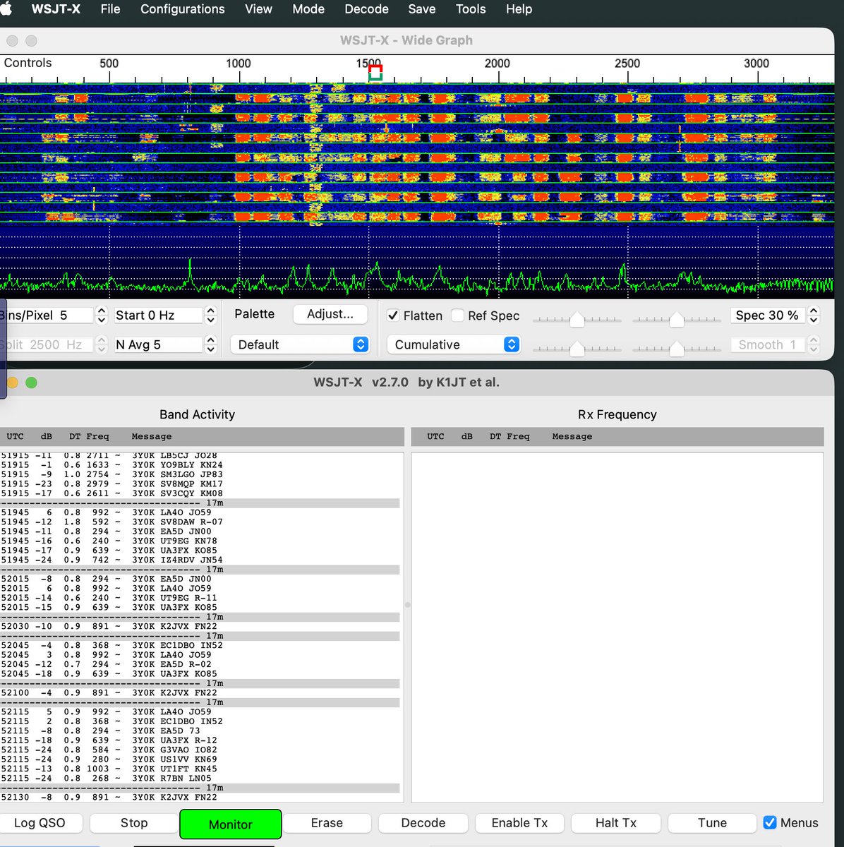Toggle the Flatten checkbox

coord(394,316)
